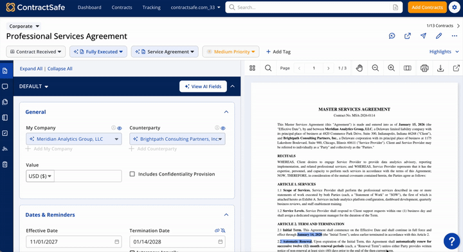Send the contract with the paper plane icon
The image size is (463, 252).
423,36
